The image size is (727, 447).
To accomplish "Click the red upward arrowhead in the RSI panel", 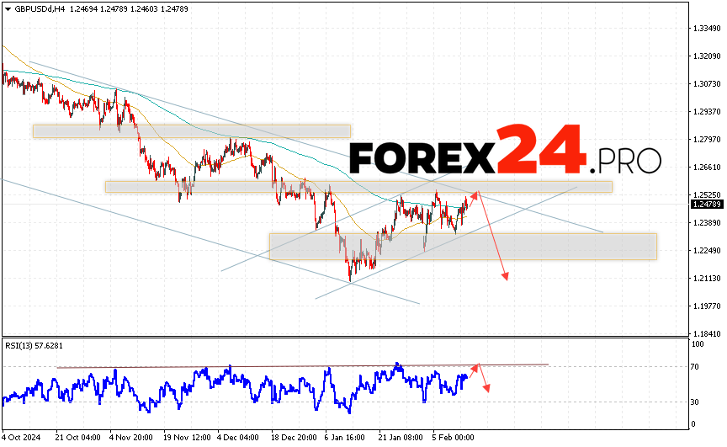I will click(477, 367).
